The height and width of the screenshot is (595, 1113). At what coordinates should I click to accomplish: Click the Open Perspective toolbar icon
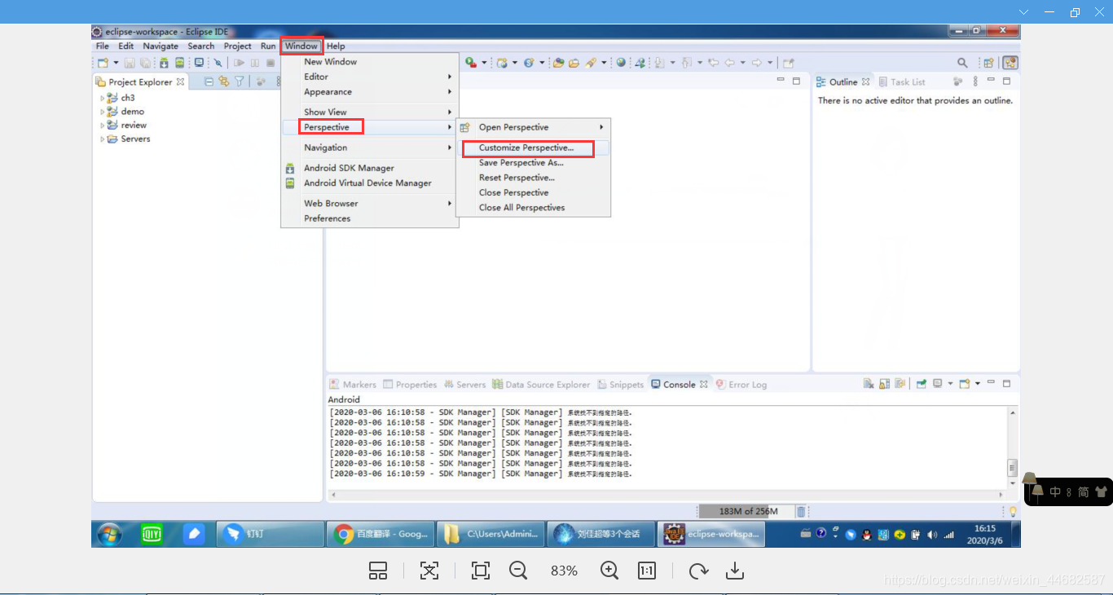click(x=988, y=63)
